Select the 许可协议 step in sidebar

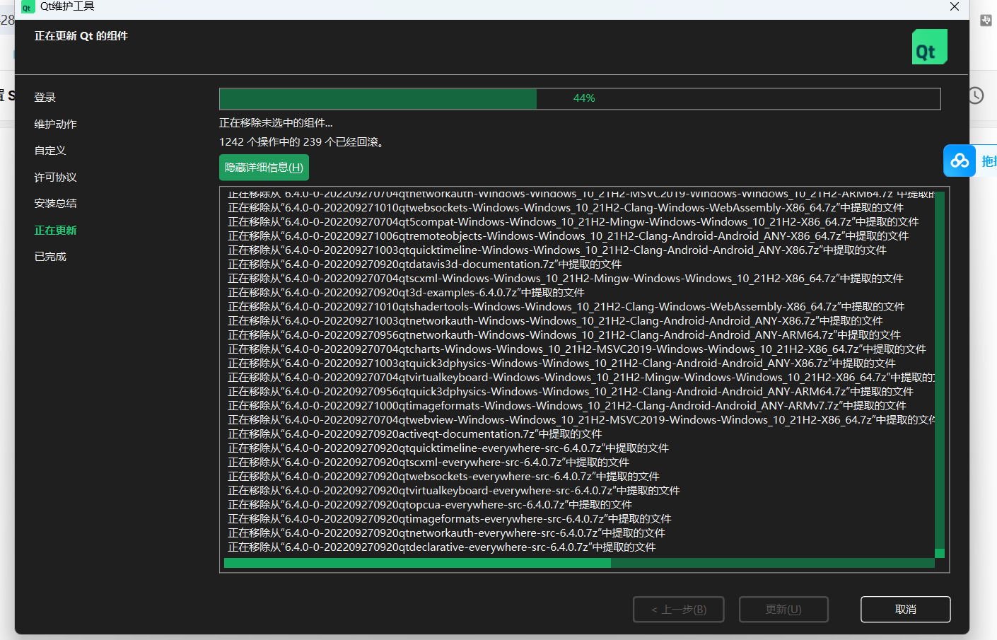[x=56, y=178]
